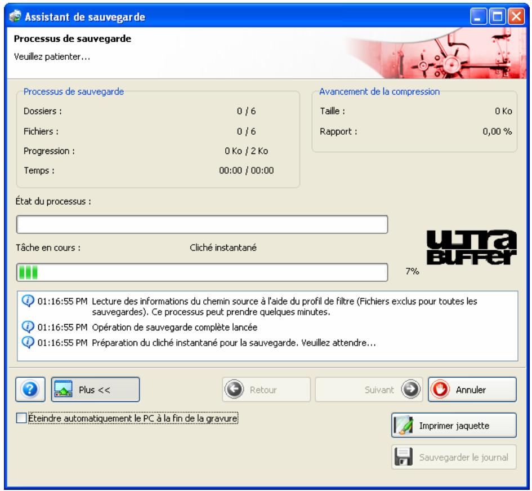Click the 'Cliché instantané' current task text
The height and width of the screenshot is (491, 532).
tap(223, 247)
